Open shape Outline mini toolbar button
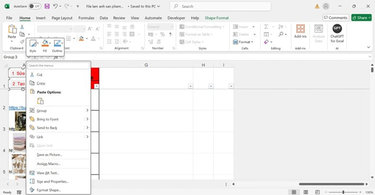Screen dimensions: 375x195 click(x=57, y=46)
